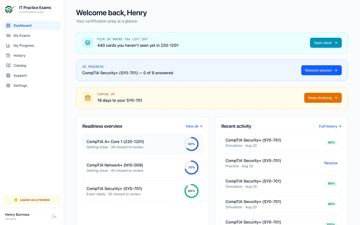Click the green 88% ring in Readiness overview
The height and width of the screenshot is (225, 360).
point(191,191)
